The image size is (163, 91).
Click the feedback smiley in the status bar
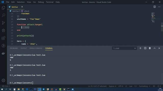pyautogui.click(x=154, y=86)
